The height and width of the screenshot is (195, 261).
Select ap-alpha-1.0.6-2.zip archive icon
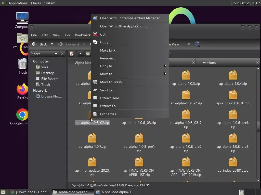186,94
